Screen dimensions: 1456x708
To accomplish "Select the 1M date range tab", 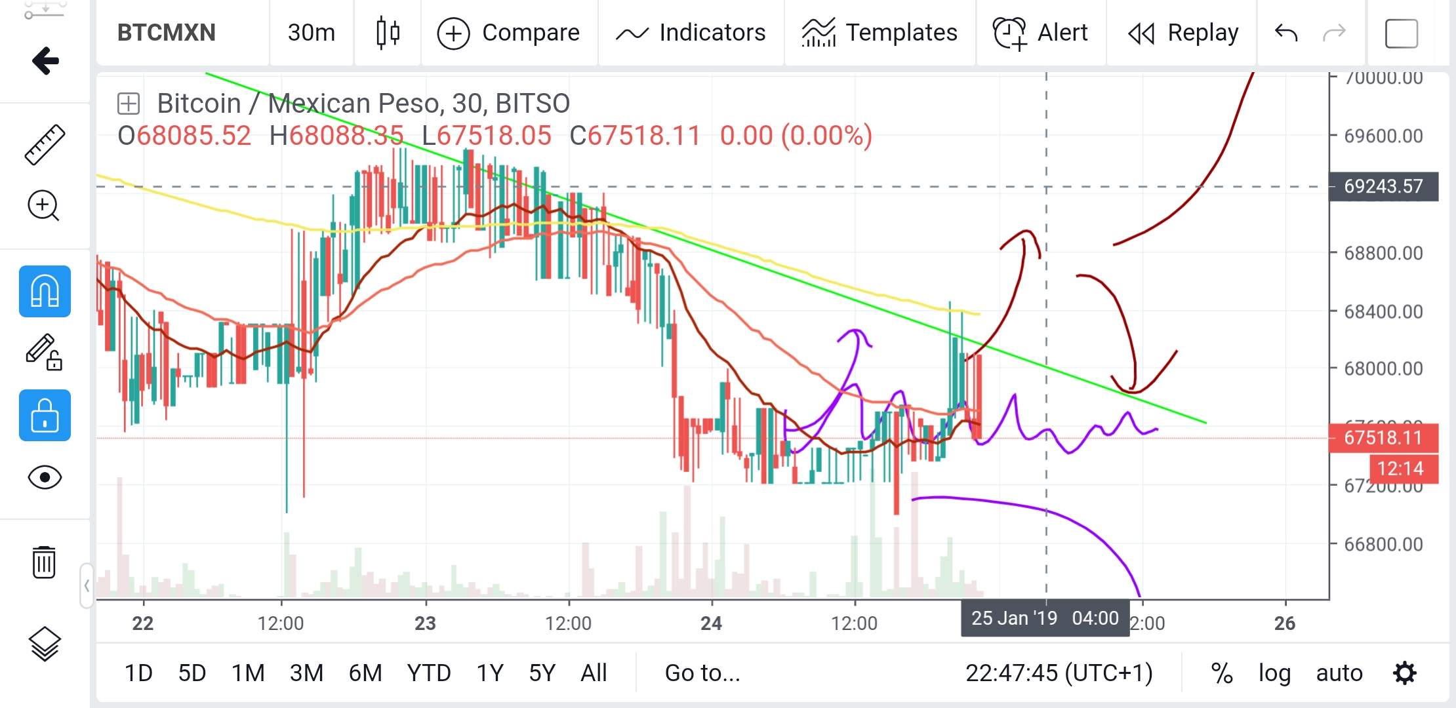I will click(x=248, y=673).
